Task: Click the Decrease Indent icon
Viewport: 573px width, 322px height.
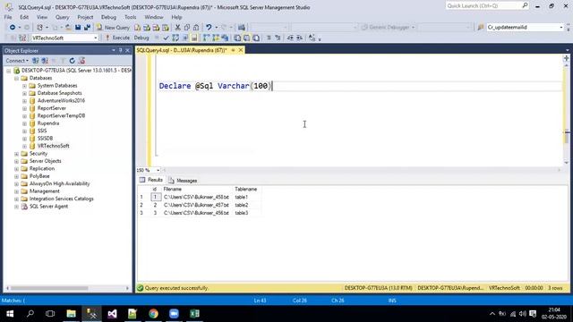Action: 290,38
